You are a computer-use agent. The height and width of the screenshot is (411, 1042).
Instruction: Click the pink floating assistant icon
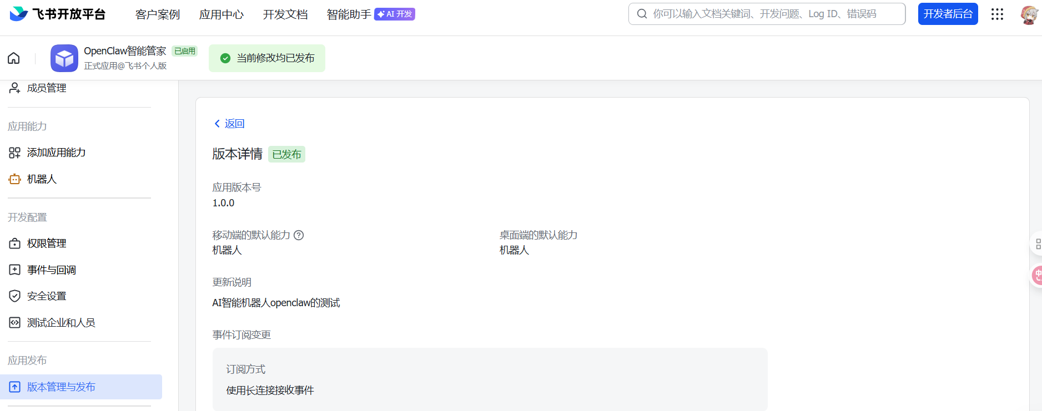pyautogui.click(x=1036, y=275)
